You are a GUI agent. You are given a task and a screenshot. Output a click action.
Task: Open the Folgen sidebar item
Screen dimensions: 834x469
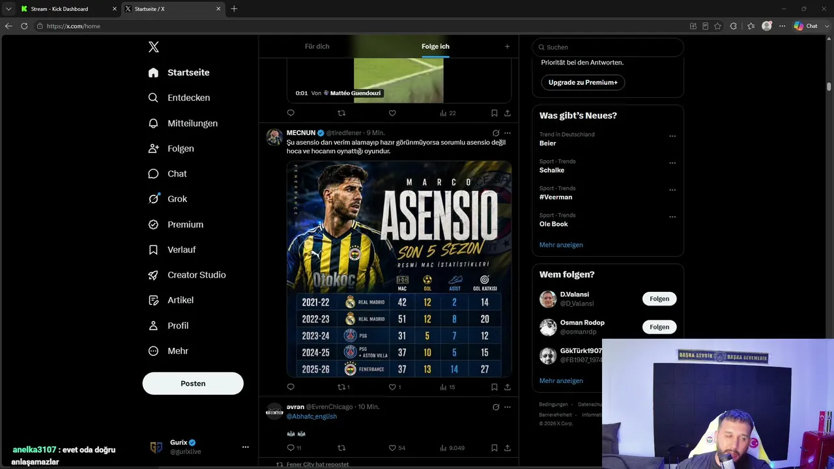click(171, 149)
